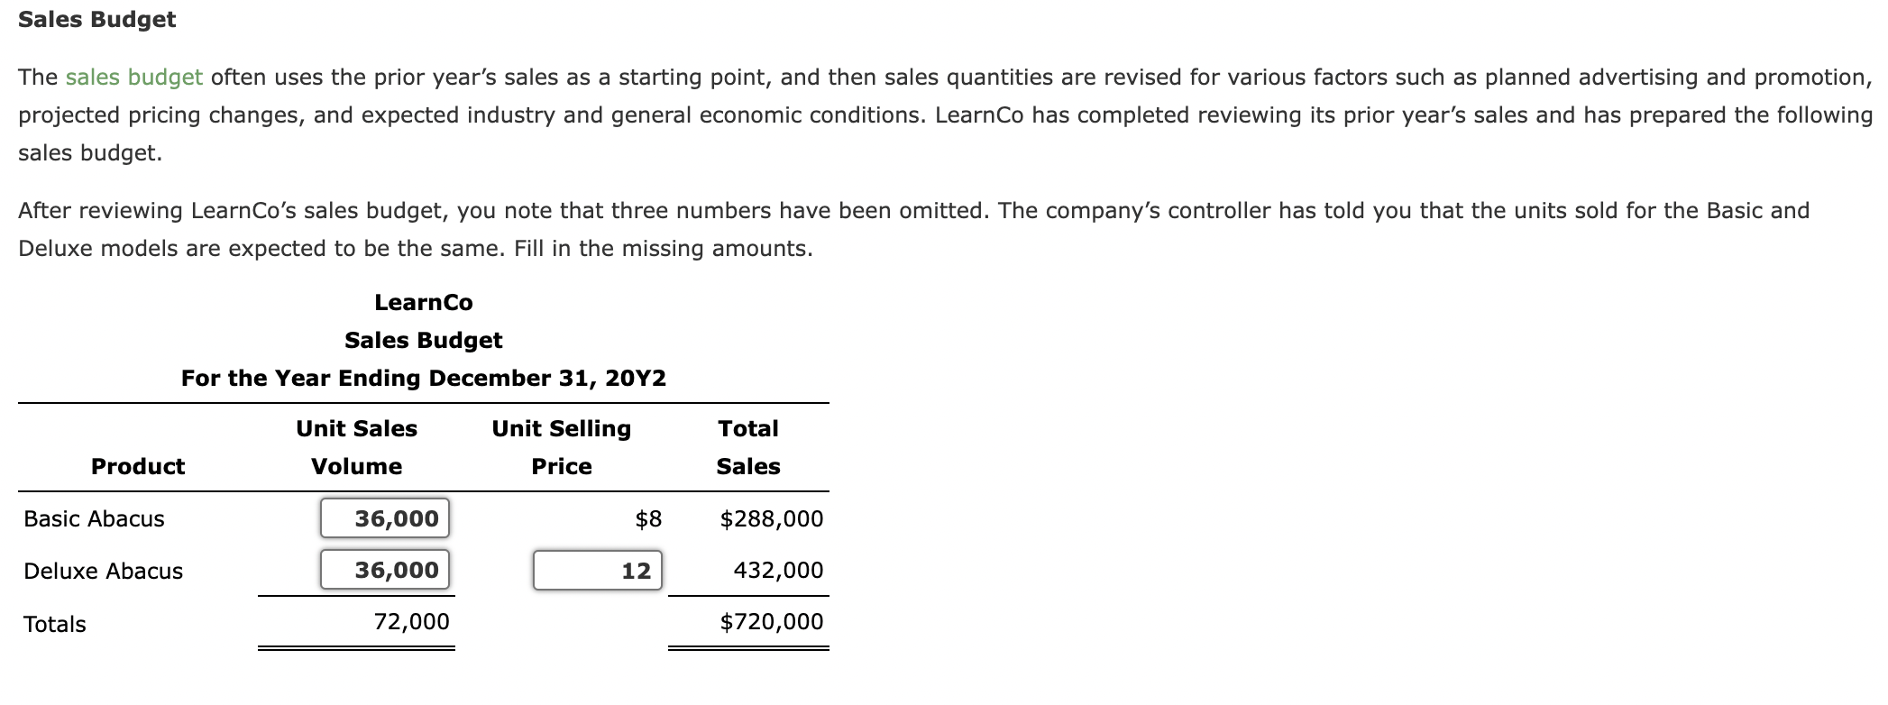
Task: Click the $720,000 grand total value
Action: click(x=772, y=622)
